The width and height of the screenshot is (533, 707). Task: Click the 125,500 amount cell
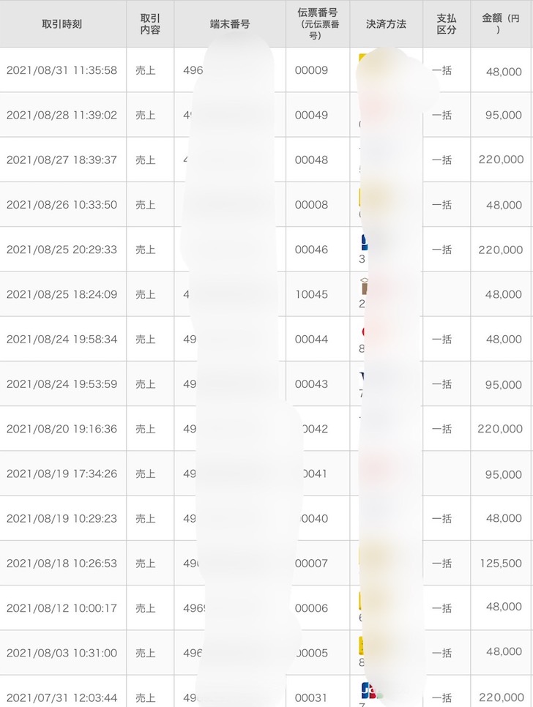pyautogui.click(x=502, y=564)
